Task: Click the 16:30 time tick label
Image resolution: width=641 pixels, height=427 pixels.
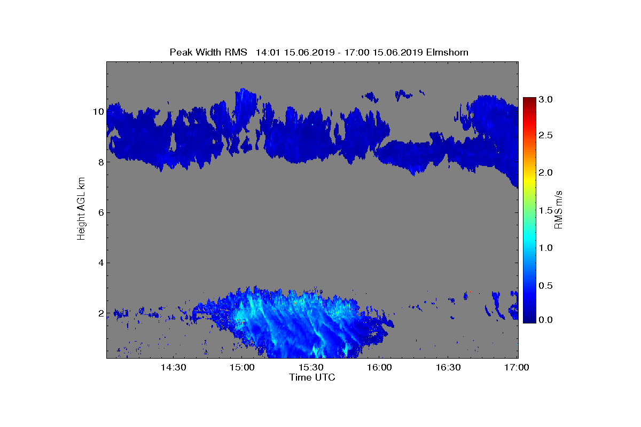Action: [448, 367]
